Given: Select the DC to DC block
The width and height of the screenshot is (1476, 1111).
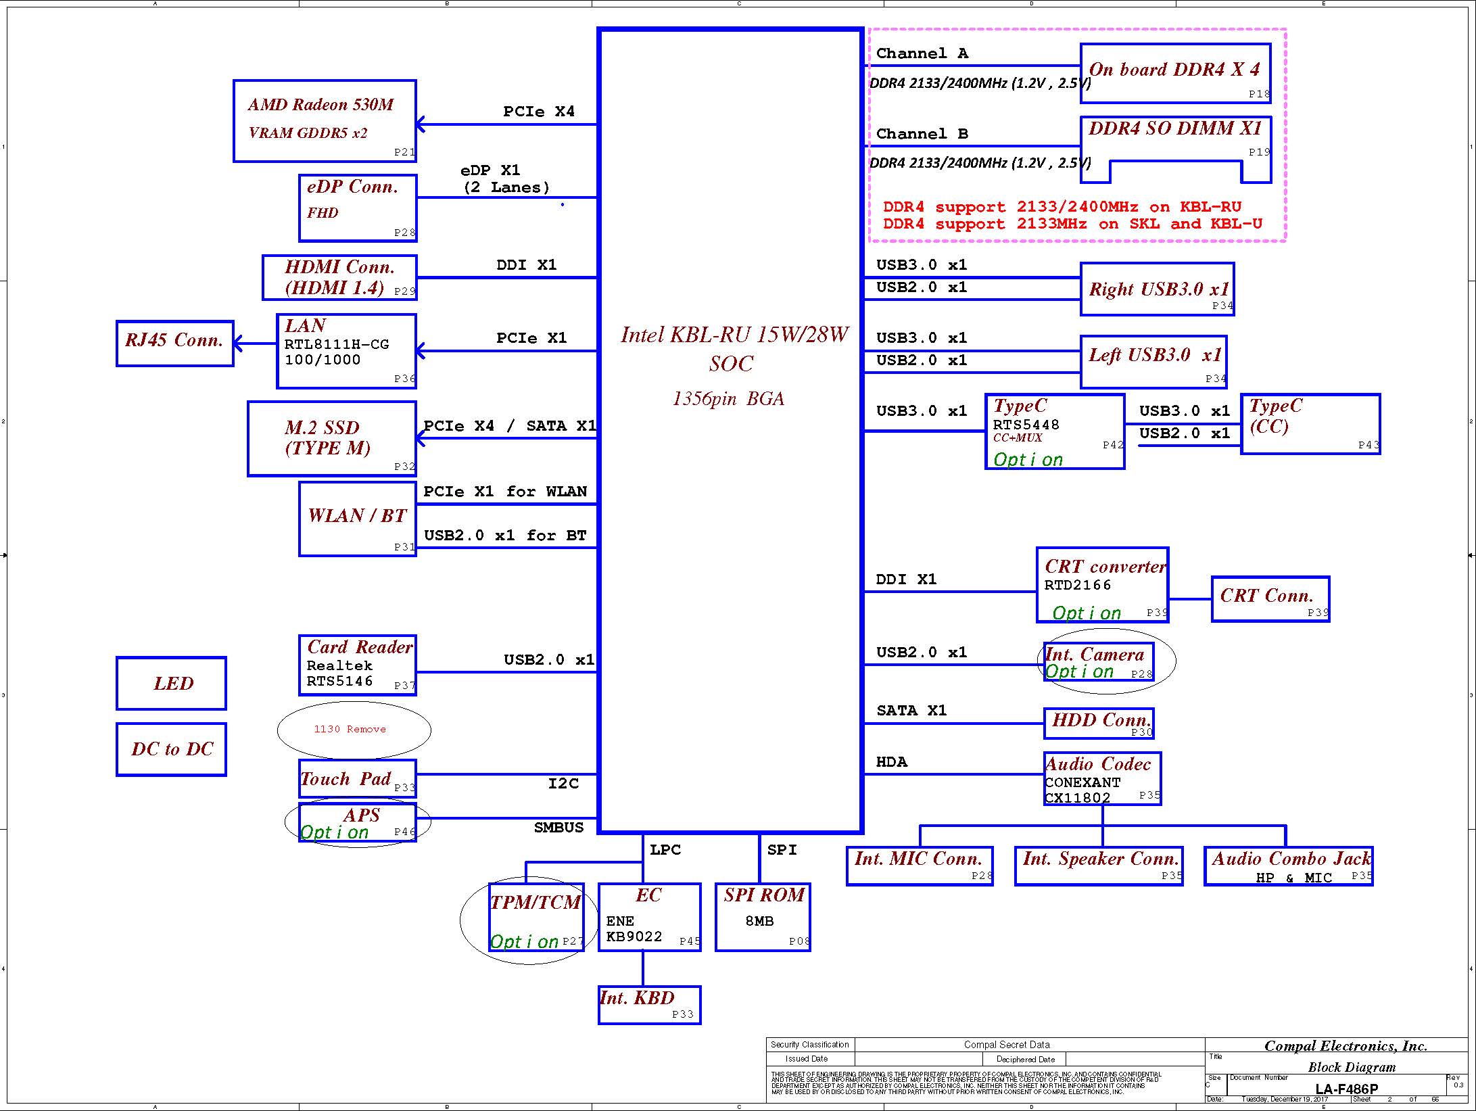Looking at the screenshot, I should pos(171,749).
